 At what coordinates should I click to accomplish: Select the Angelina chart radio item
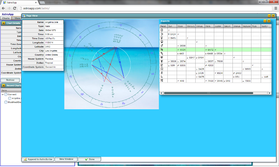(x=10, y=98)
